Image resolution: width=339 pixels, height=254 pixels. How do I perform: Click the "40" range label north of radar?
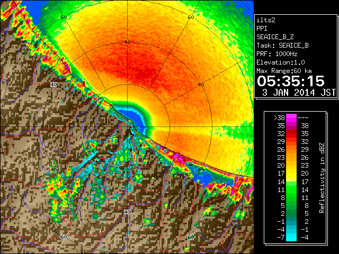tap(127, 42)
